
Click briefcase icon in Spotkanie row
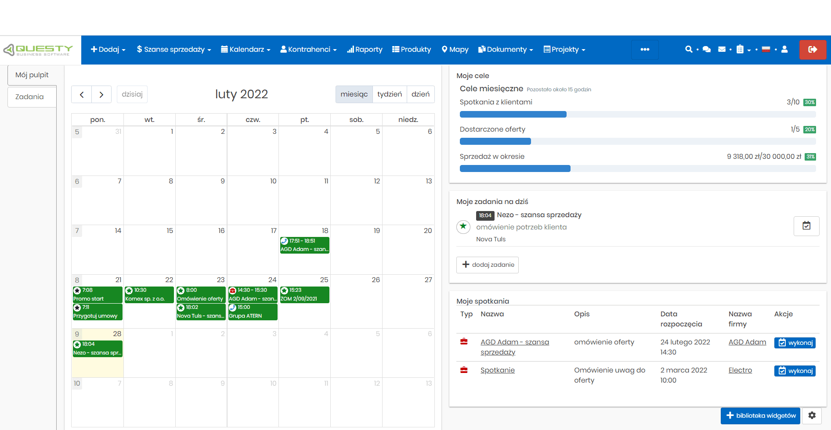(x=464, y=370)
